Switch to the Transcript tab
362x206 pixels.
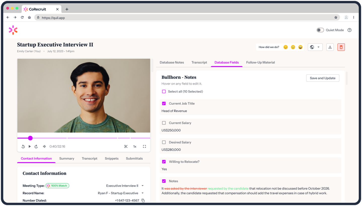[199, 62]
